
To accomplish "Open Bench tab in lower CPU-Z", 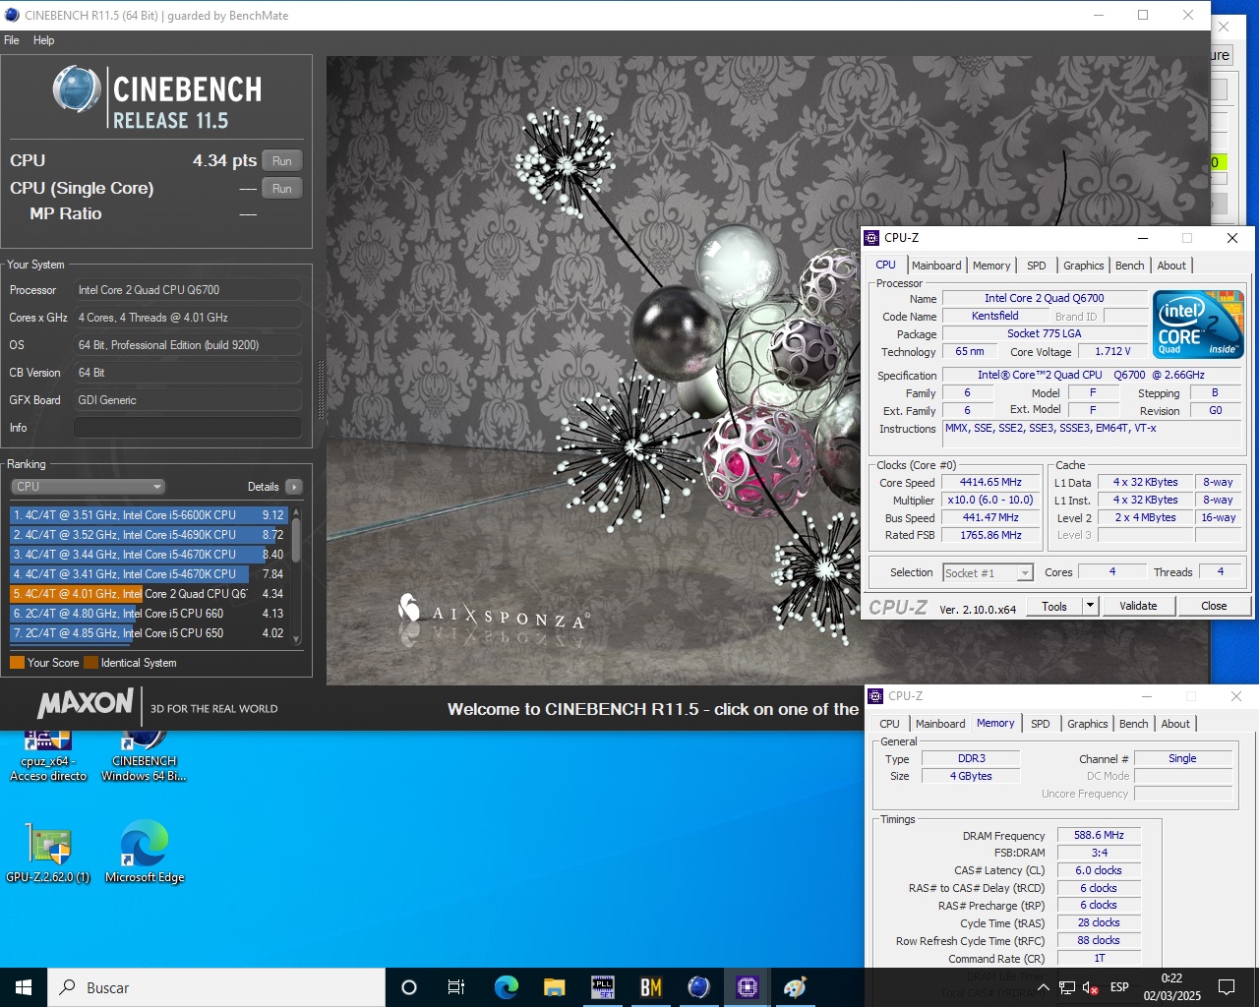I will point(1134,724).
